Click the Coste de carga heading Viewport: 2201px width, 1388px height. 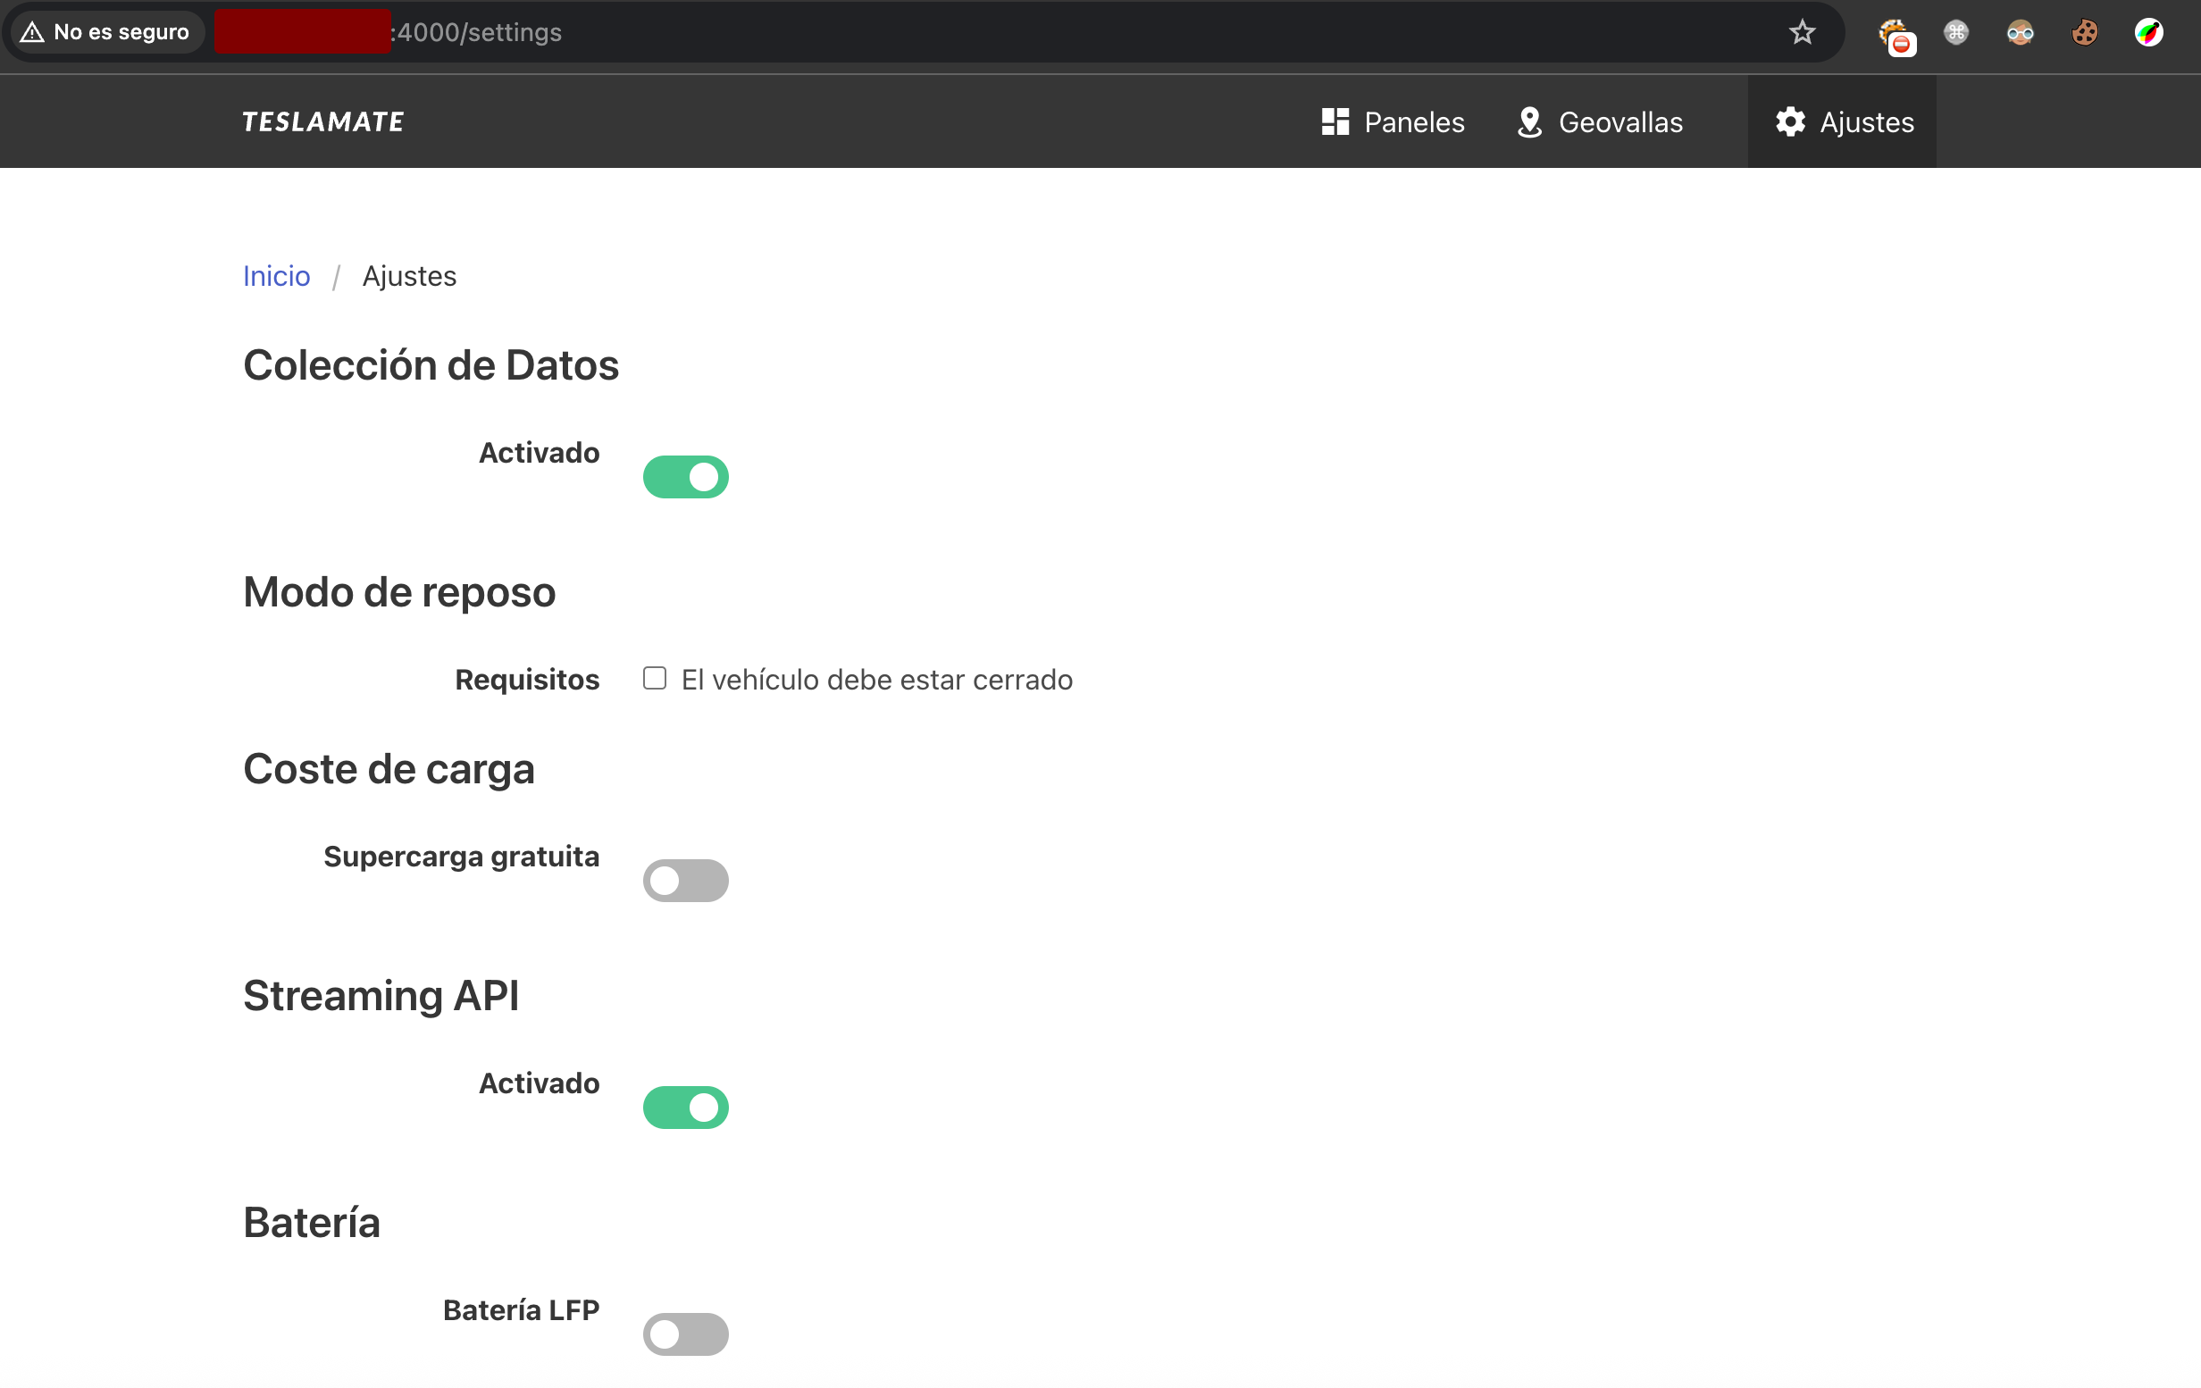(x=389, y=769)
